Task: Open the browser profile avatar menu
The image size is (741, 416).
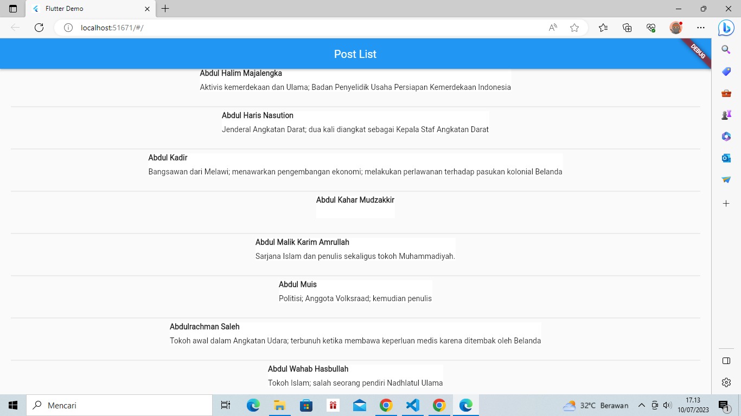Action: (676, 28)
